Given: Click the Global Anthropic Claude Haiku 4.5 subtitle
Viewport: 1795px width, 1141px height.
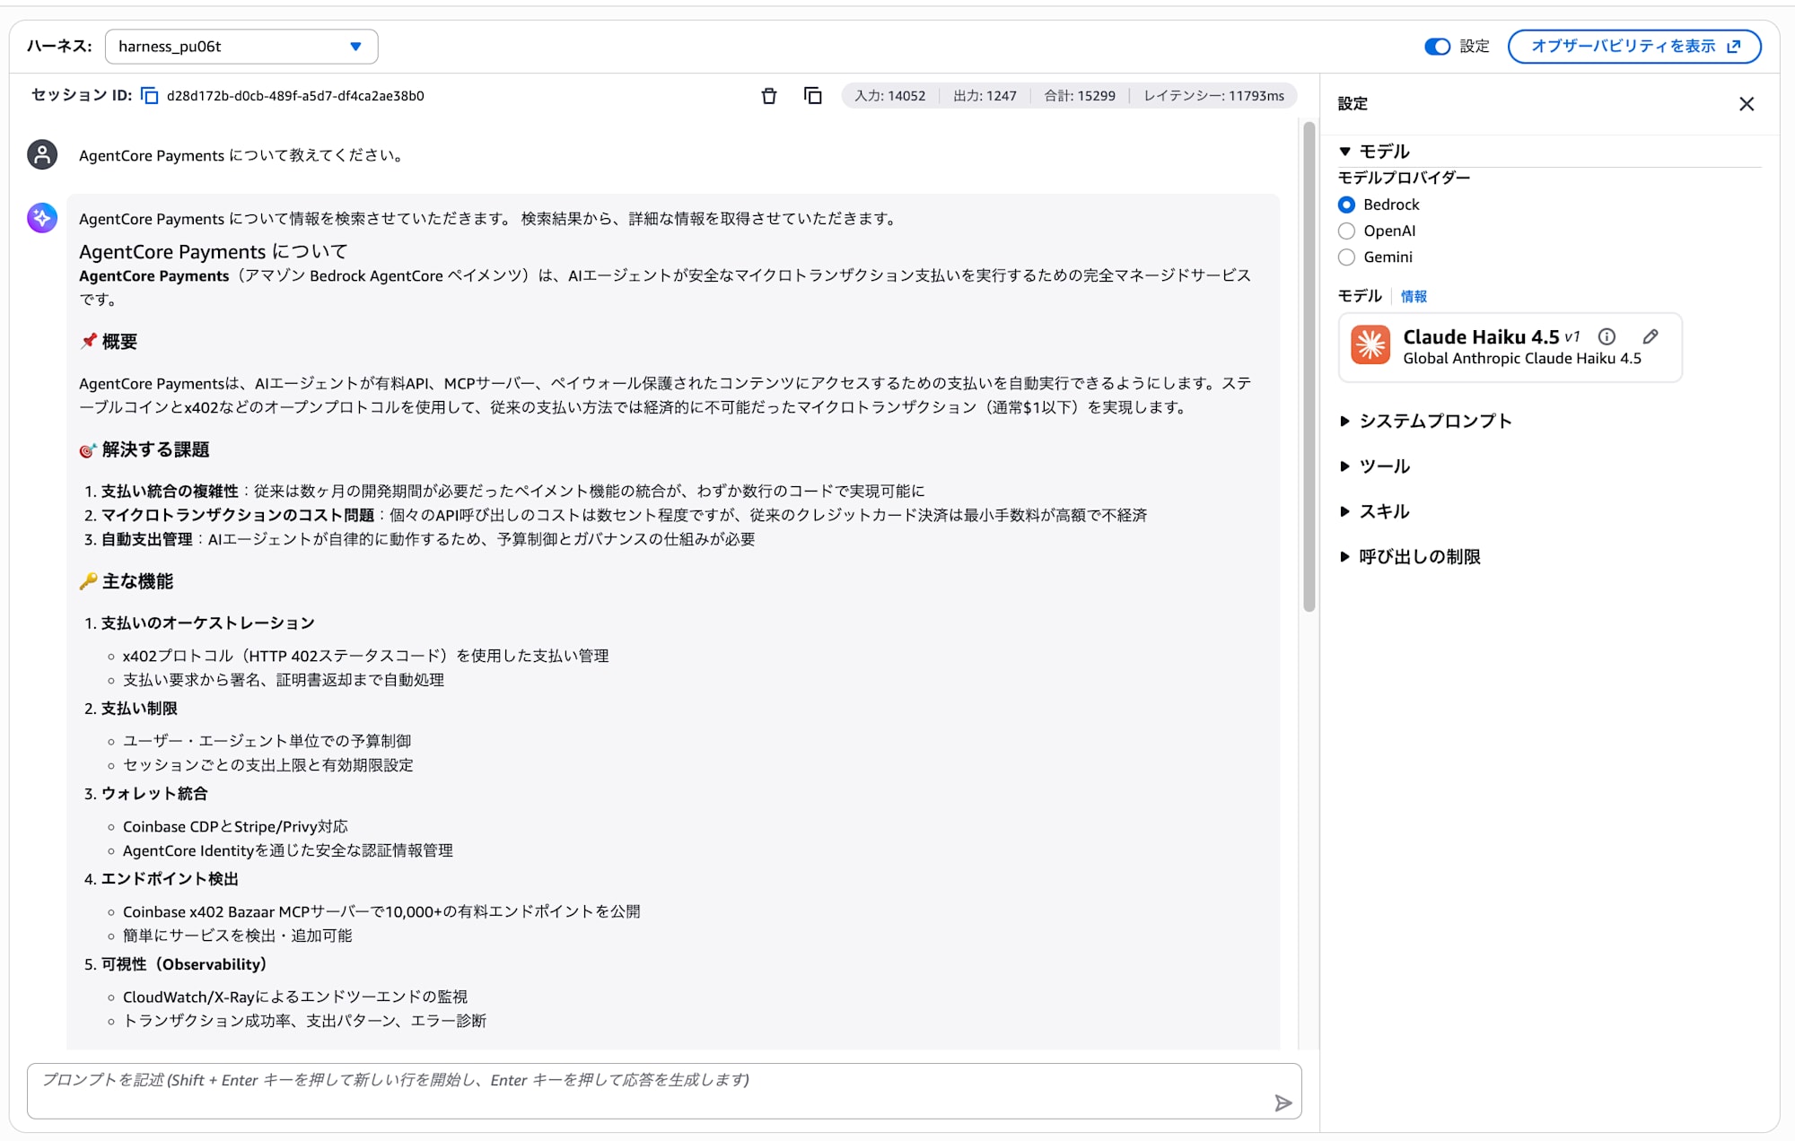Looking at the screenshot, I should click(x=1522, y=359).
